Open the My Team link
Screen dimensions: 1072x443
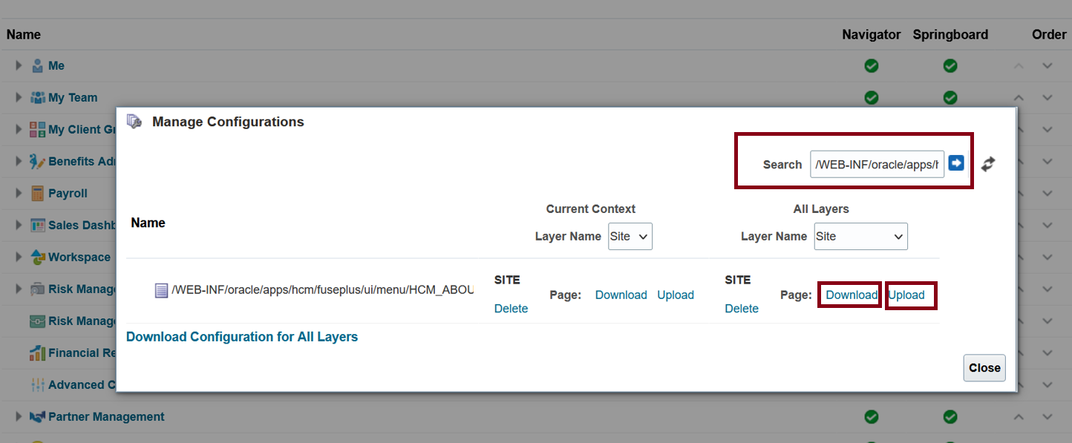(73, 98)
